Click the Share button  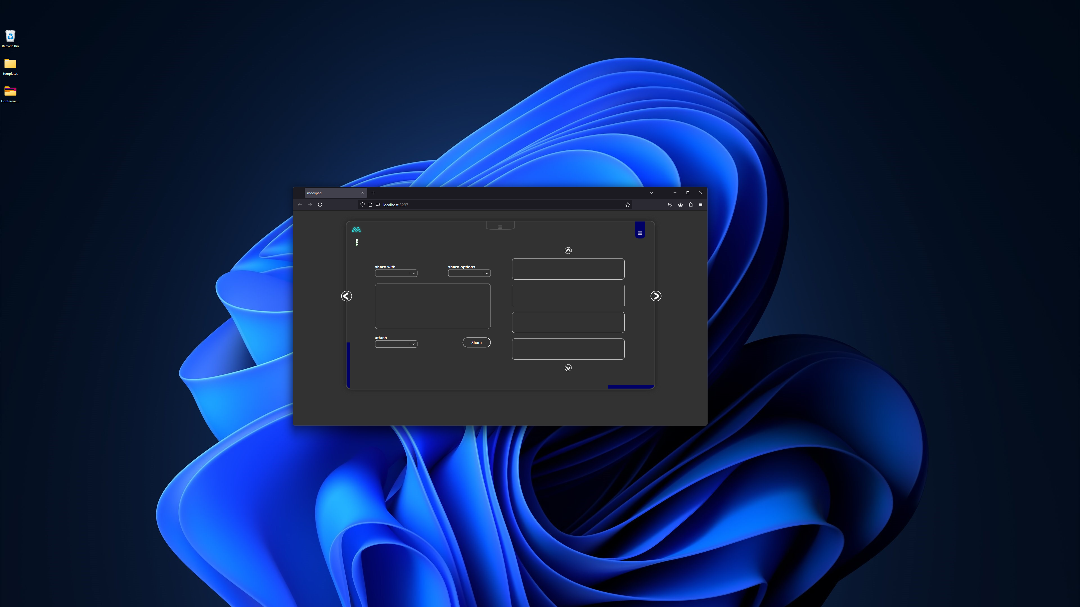(476, 342)
